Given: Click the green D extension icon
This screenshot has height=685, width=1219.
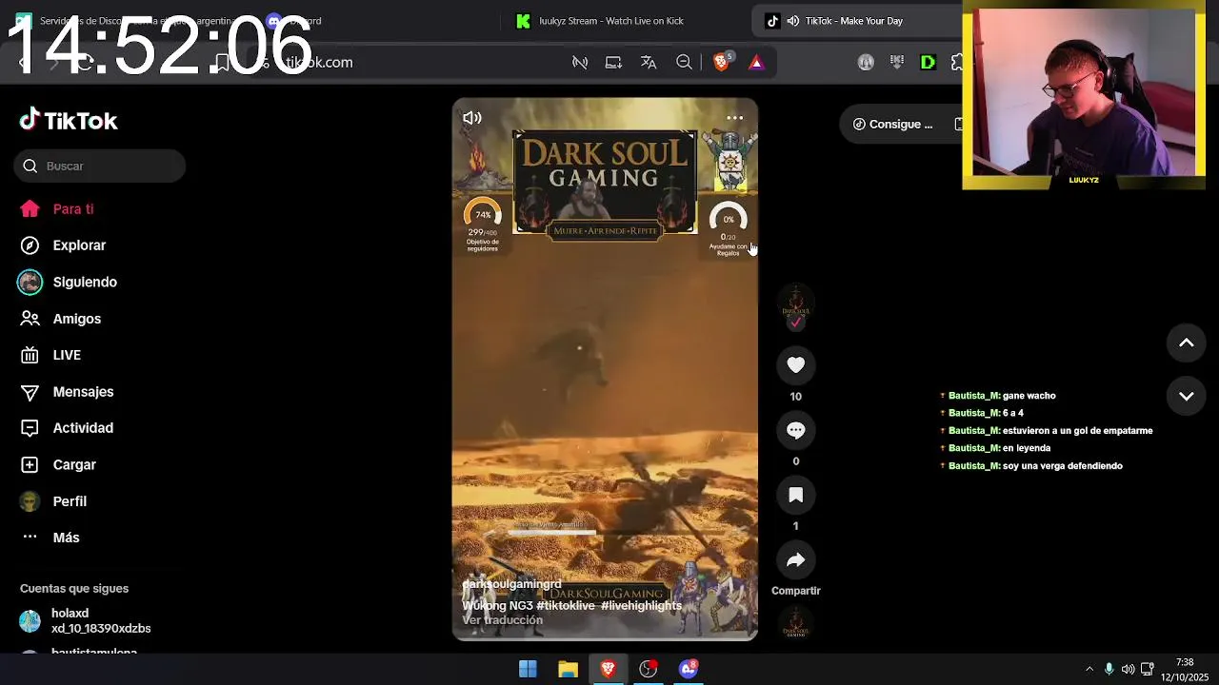Looking at the screenshot, I should click(928, 62).
